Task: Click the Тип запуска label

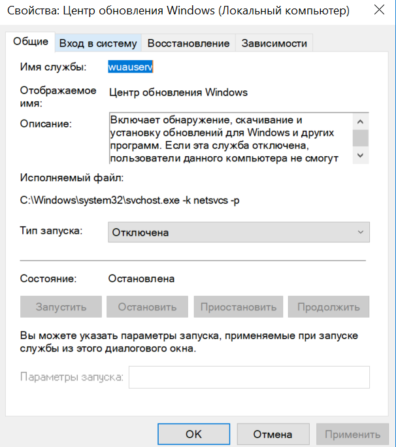Action: 52,230
